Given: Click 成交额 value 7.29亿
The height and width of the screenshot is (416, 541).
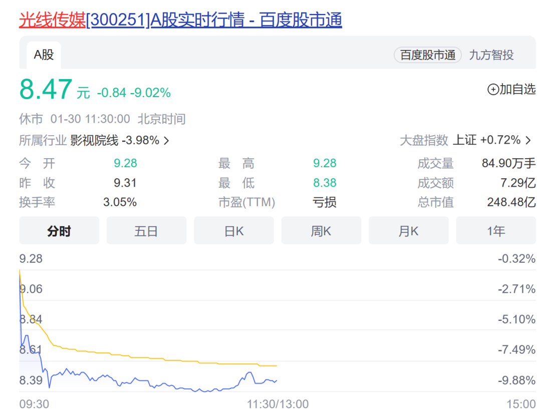Looking at the screenshot, I should pos(518,183).
